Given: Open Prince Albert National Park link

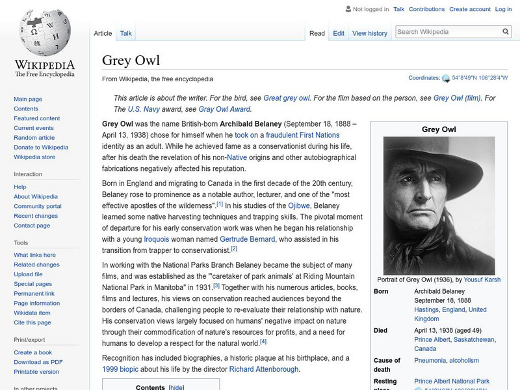Looking at the screenshot, I should tap(452, 381).
